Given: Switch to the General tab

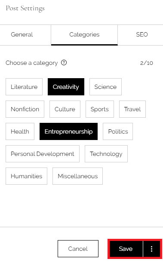Looking at the screenshot, I should (22, 35).
